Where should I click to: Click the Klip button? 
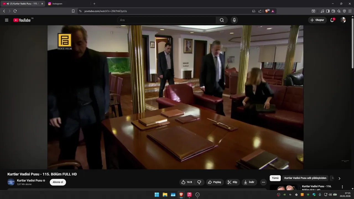click(x=232, y=182)
